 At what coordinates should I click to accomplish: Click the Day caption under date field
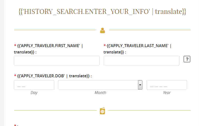(x=34, y=93)
